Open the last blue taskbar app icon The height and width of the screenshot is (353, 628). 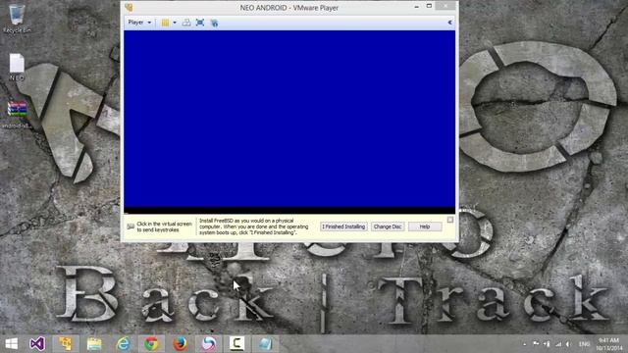(x=265, y=344)
